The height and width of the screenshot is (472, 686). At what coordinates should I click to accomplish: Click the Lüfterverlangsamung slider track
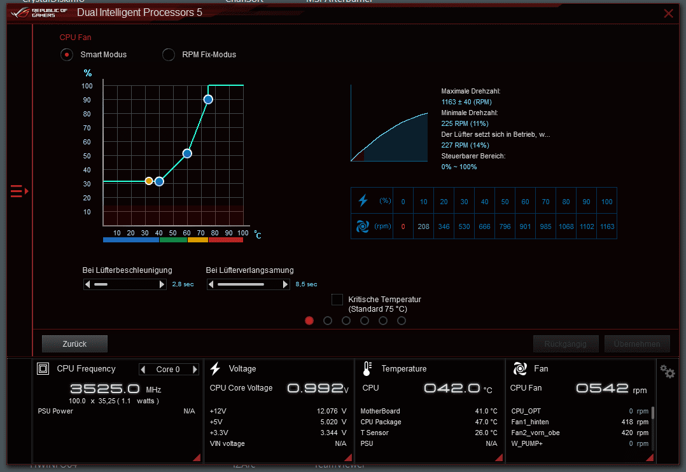click(248, 284)
